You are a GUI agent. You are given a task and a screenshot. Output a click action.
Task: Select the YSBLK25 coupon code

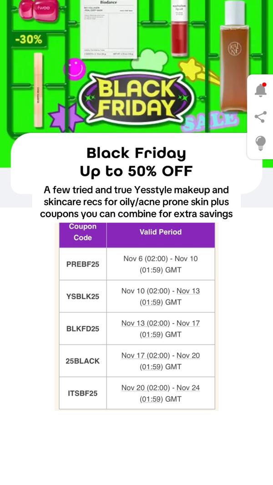coord(83,296)
